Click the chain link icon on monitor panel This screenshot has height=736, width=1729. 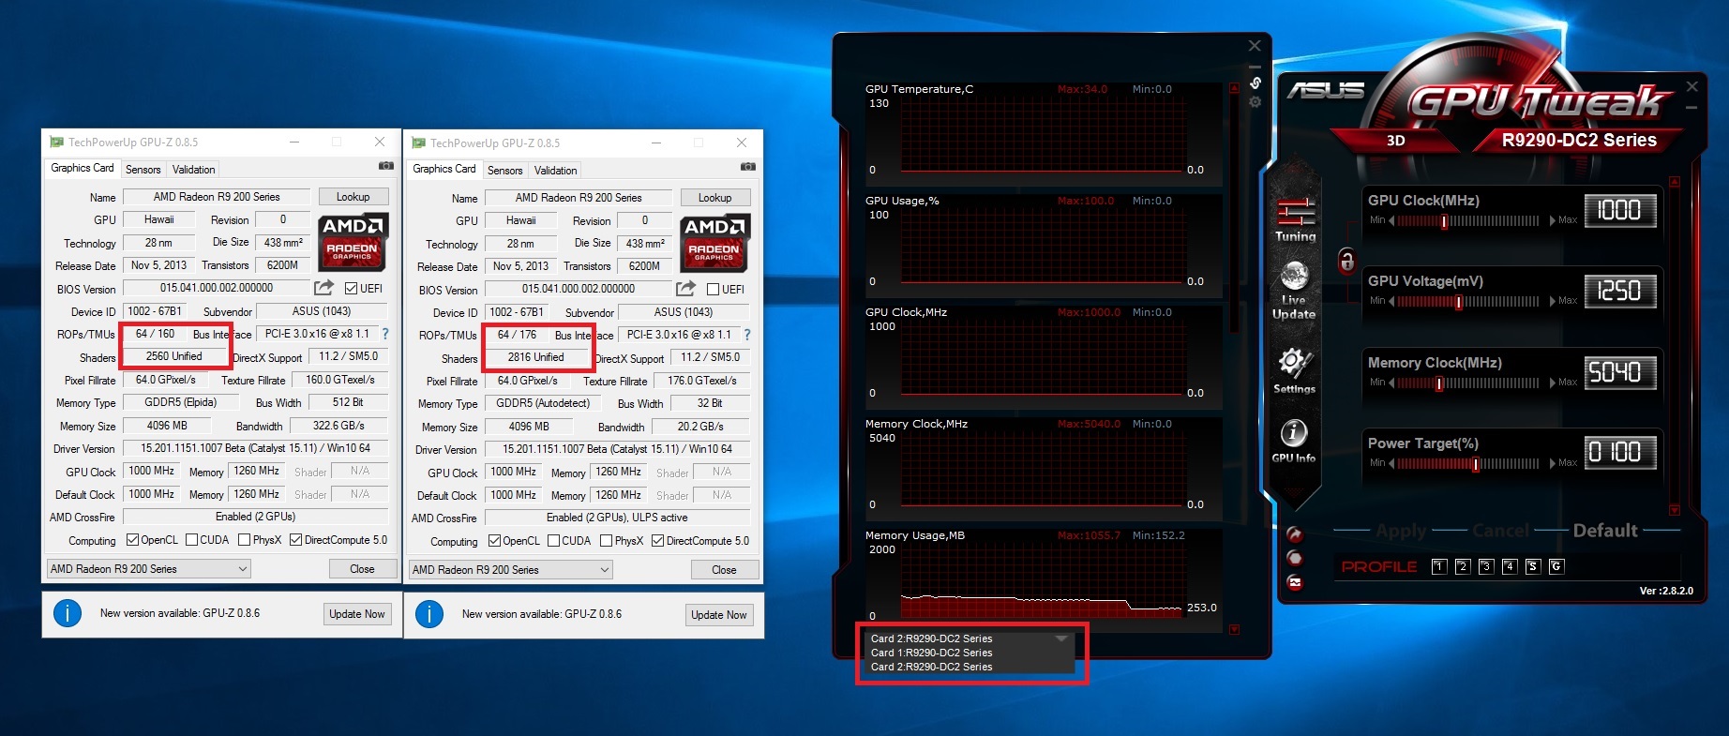1255,83
